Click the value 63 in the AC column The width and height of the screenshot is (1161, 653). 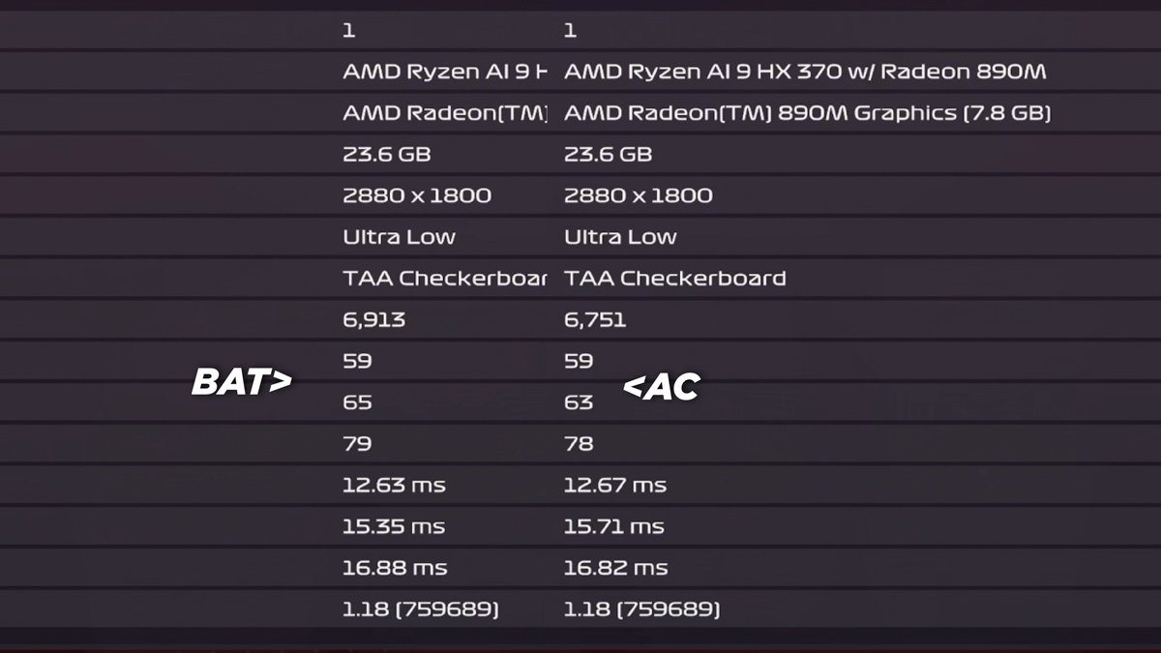click(x=579, y=402)
